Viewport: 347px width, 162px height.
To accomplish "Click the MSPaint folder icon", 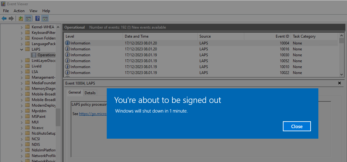I will (27, 116).
